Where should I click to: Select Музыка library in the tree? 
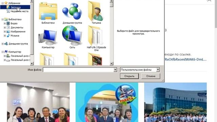pyautogui.click(x=15, y=36)
